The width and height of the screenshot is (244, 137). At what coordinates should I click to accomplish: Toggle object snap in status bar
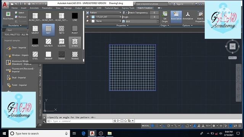coord(187,126)
